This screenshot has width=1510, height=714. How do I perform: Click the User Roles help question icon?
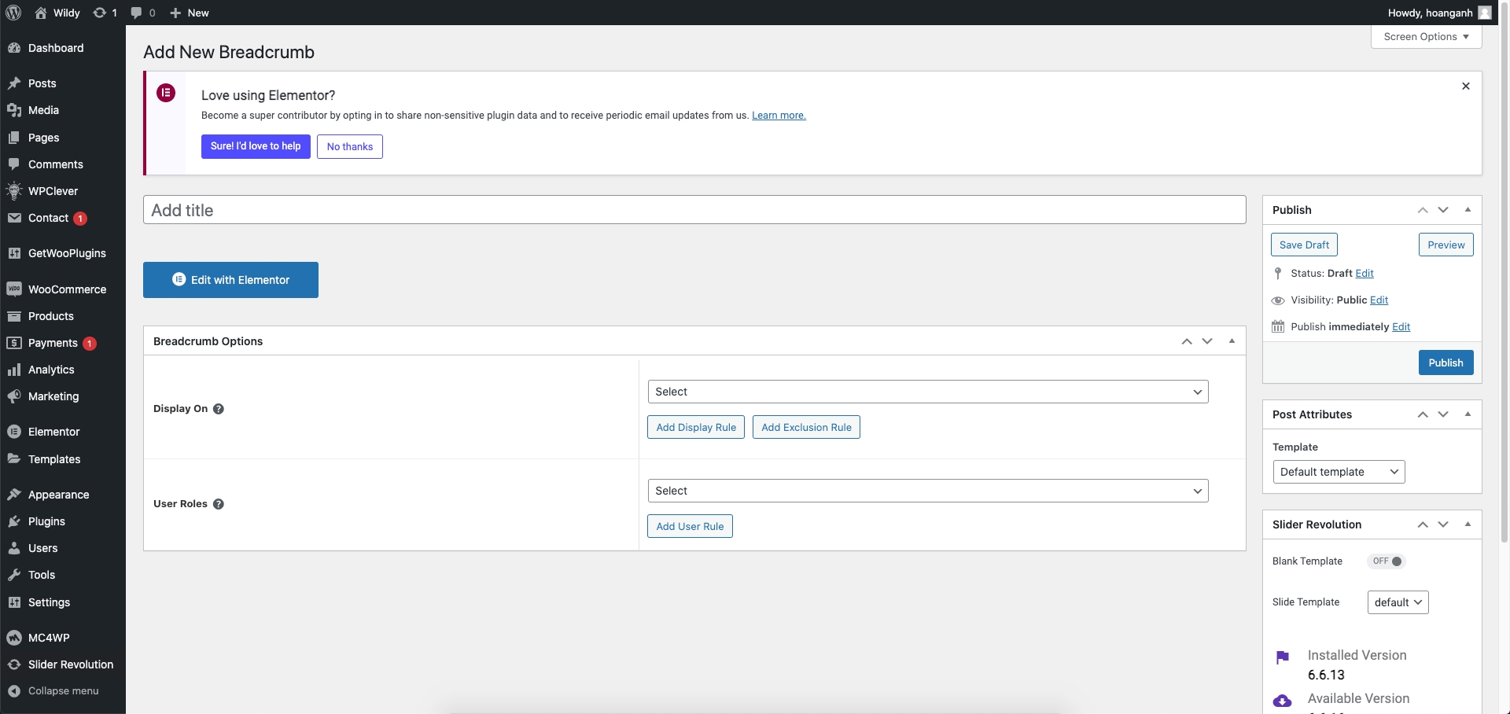click(x=219, y=504)
